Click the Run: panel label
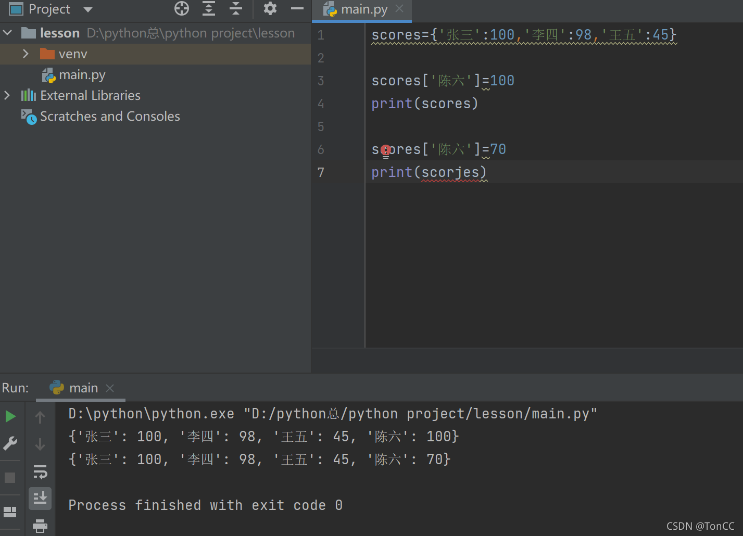This screenshot has width=743, height=536. pyautogui.click(x=16, y=388)
